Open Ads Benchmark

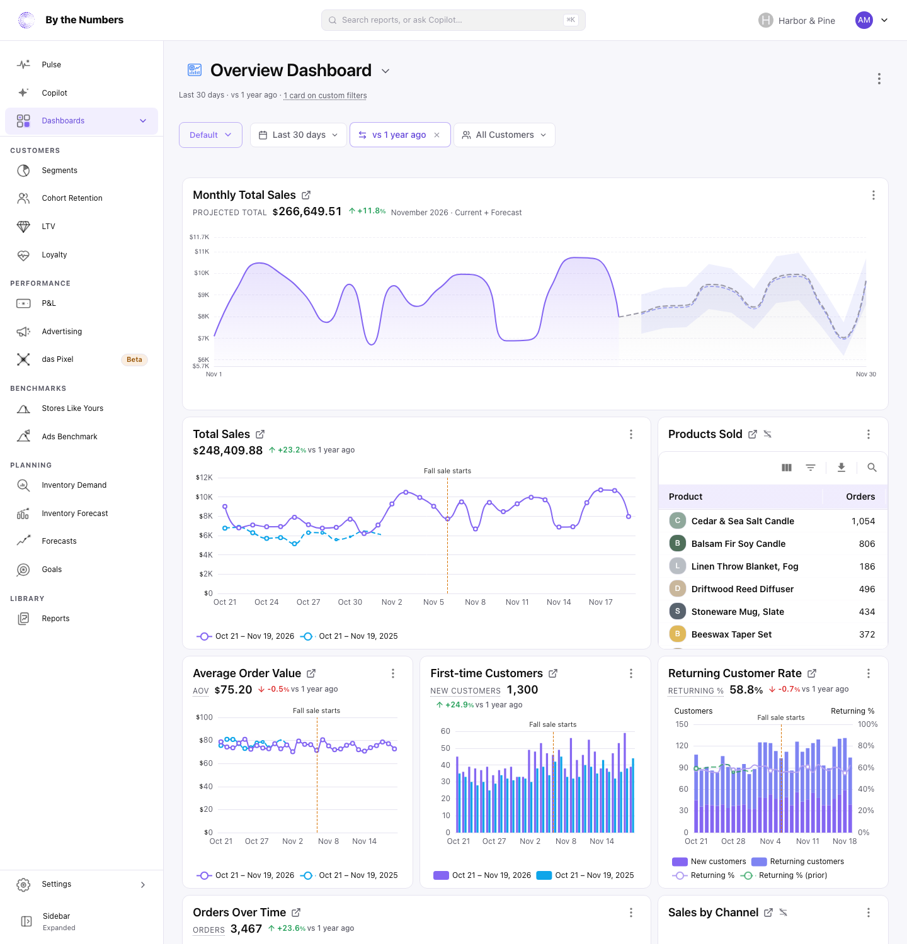(x=82, y=437)
